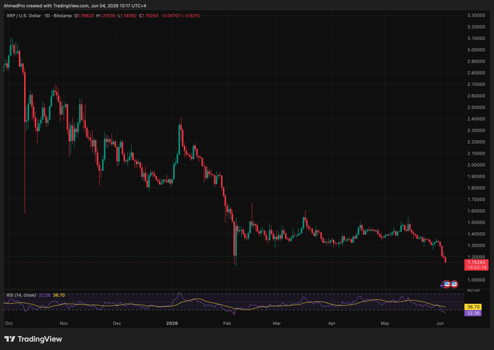Click the 1.50000 price axis label
This screenshot has height=350, width=494.
(x=476, y=223)
